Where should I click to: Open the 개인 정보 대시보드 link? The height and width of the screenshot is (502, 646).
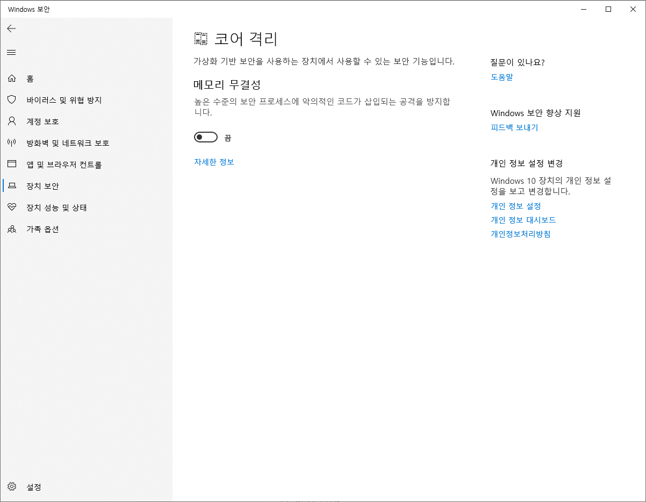(x=523, y=220)
